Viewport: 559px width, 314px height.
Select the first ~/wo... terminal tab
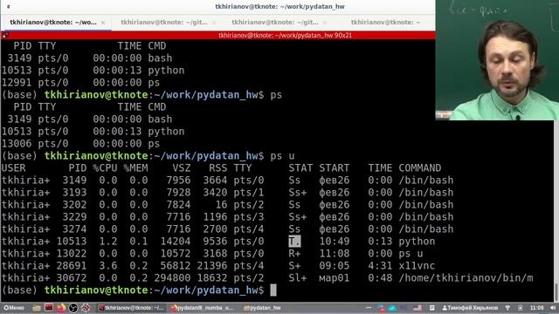(x=53, y=23)
